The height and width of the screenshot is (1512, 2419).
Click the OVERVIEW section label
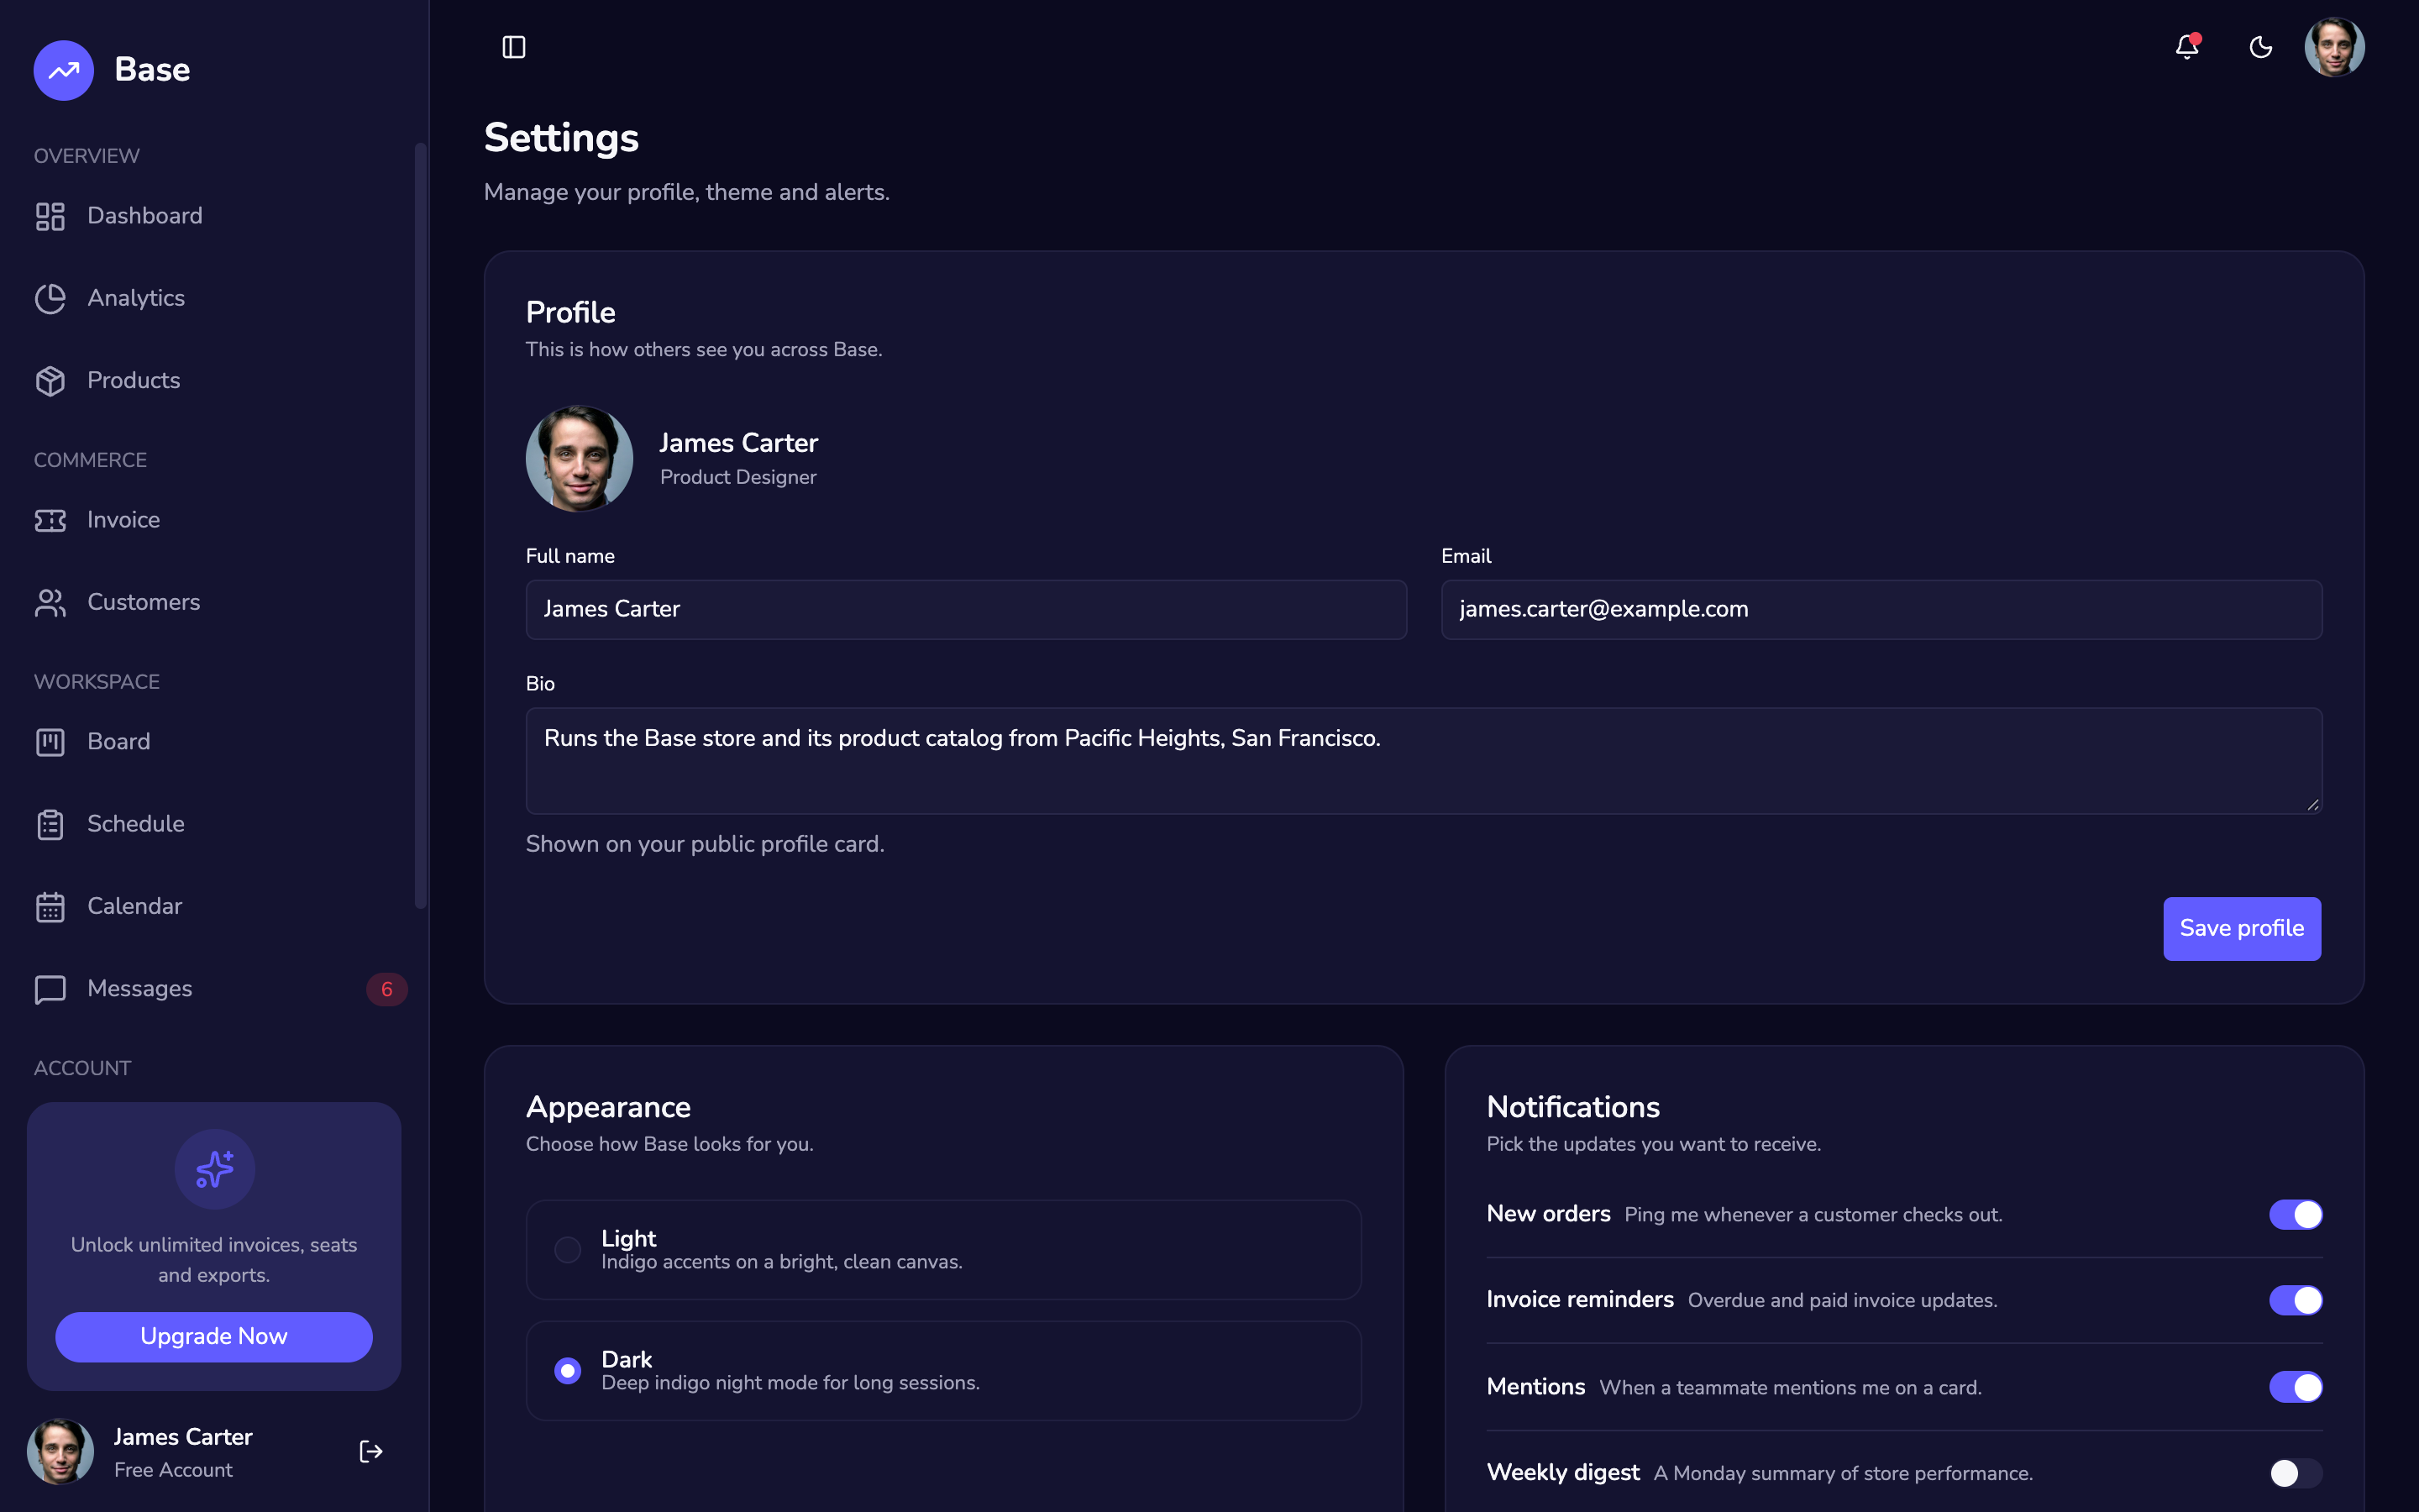pos(87,156)
